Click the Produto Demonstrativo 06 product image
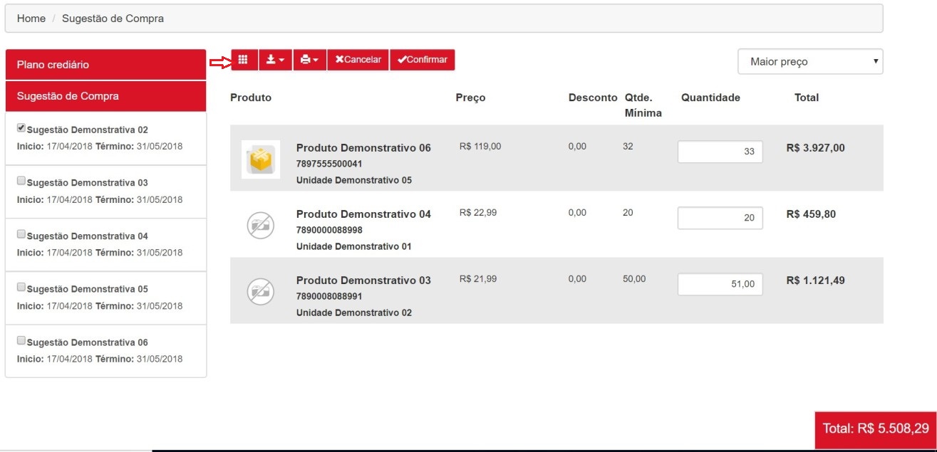937x452 pixels. coord(261,159)
